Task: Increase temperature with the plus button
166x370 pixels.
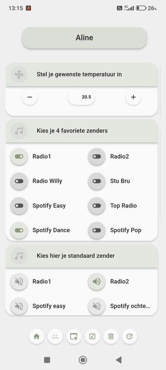Action: tap(133, 97)
